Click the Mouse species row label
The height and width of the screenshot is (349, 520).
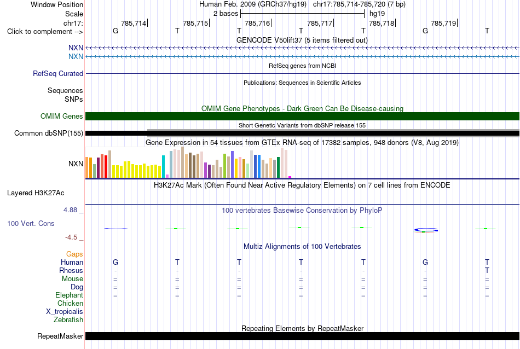(x=72, y=279)
